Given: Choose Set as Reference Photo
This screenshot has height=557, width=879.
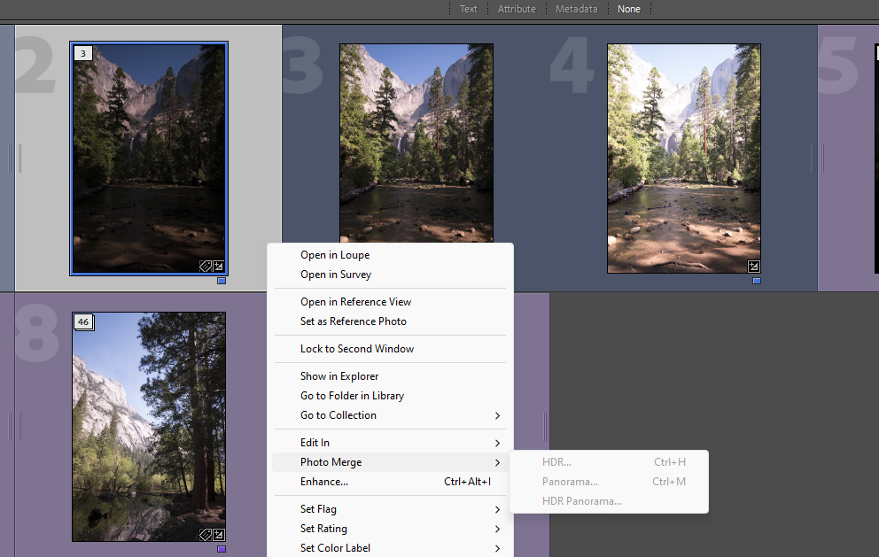Looking at the screenshot, I should (x=390, y=321).
